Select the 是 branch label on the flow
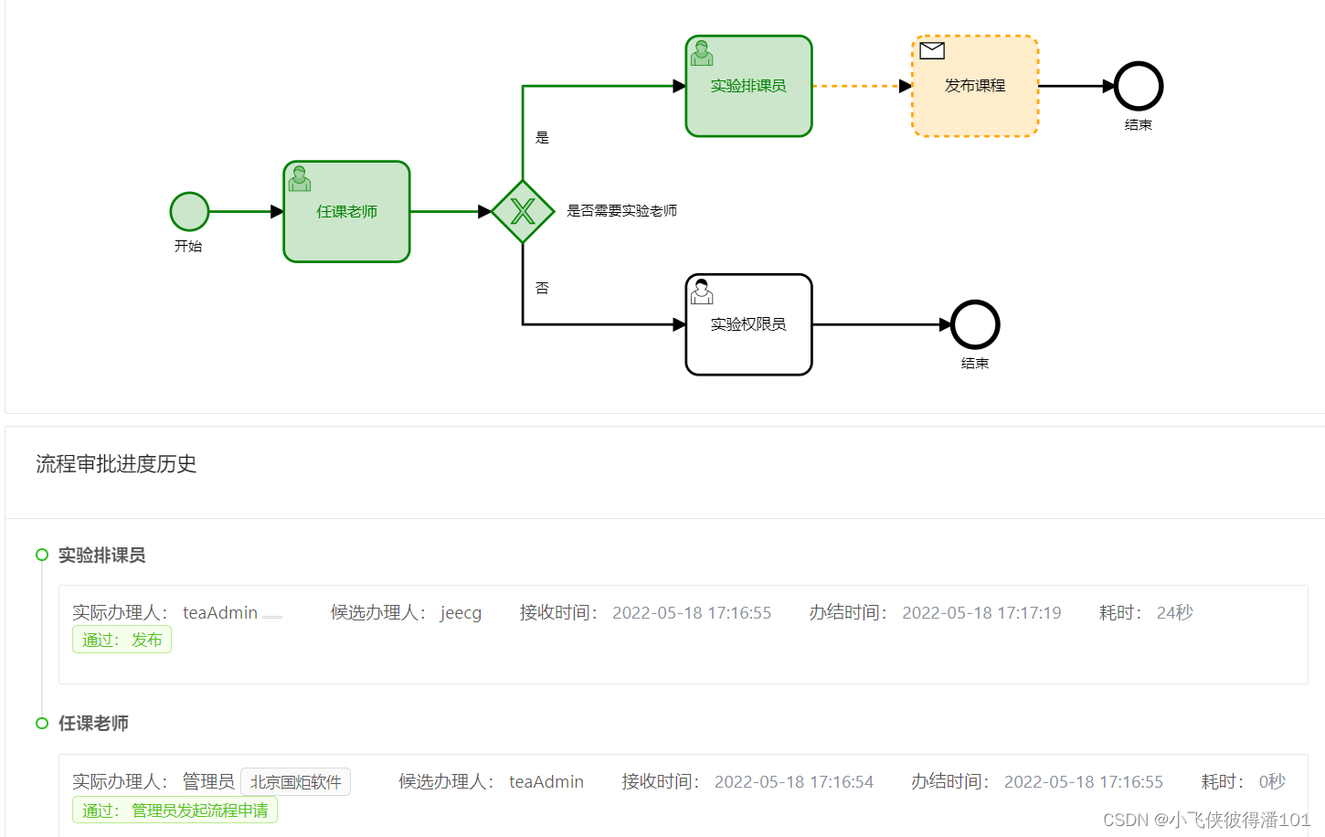The height and width of the screenshot is (837, 1325). [x=542, y=136]
